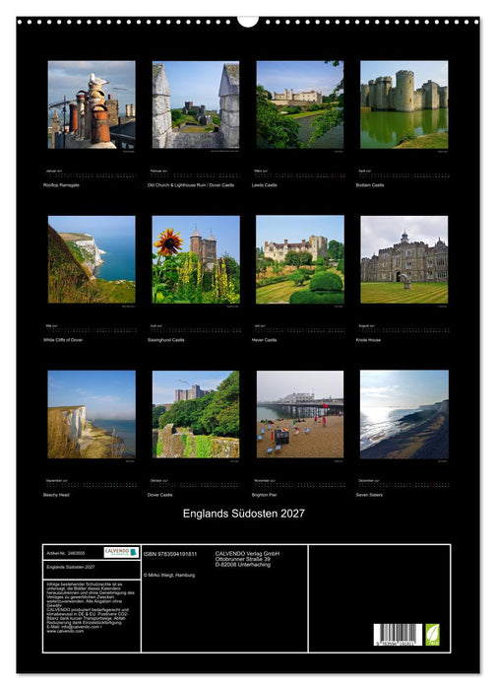
Task: Click the CALVENDO logo badge
Action: [121, 552]
